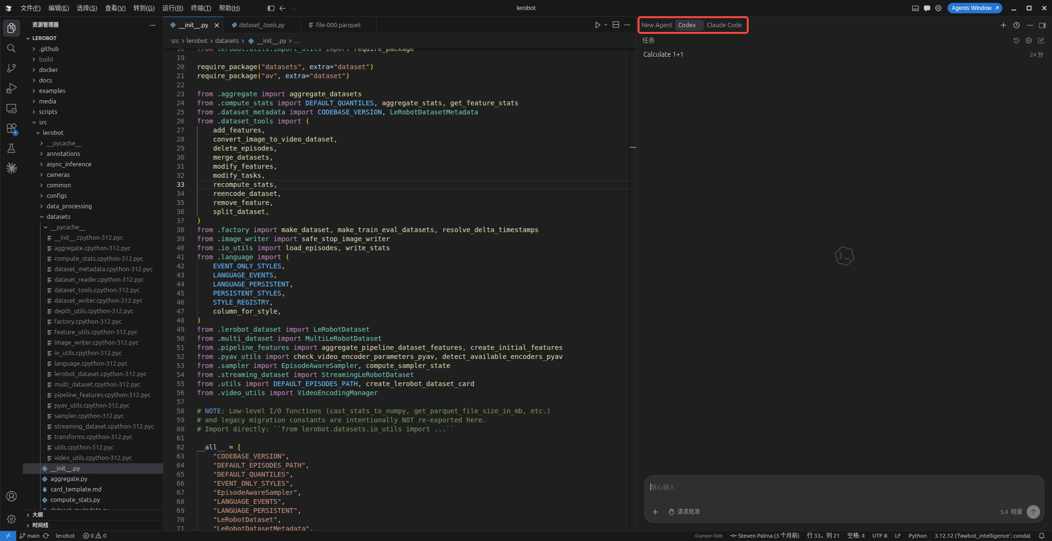Switch to Claude Code agent tab
Image resolution: width=1052 pixels, height=541 pixels.
724,25
